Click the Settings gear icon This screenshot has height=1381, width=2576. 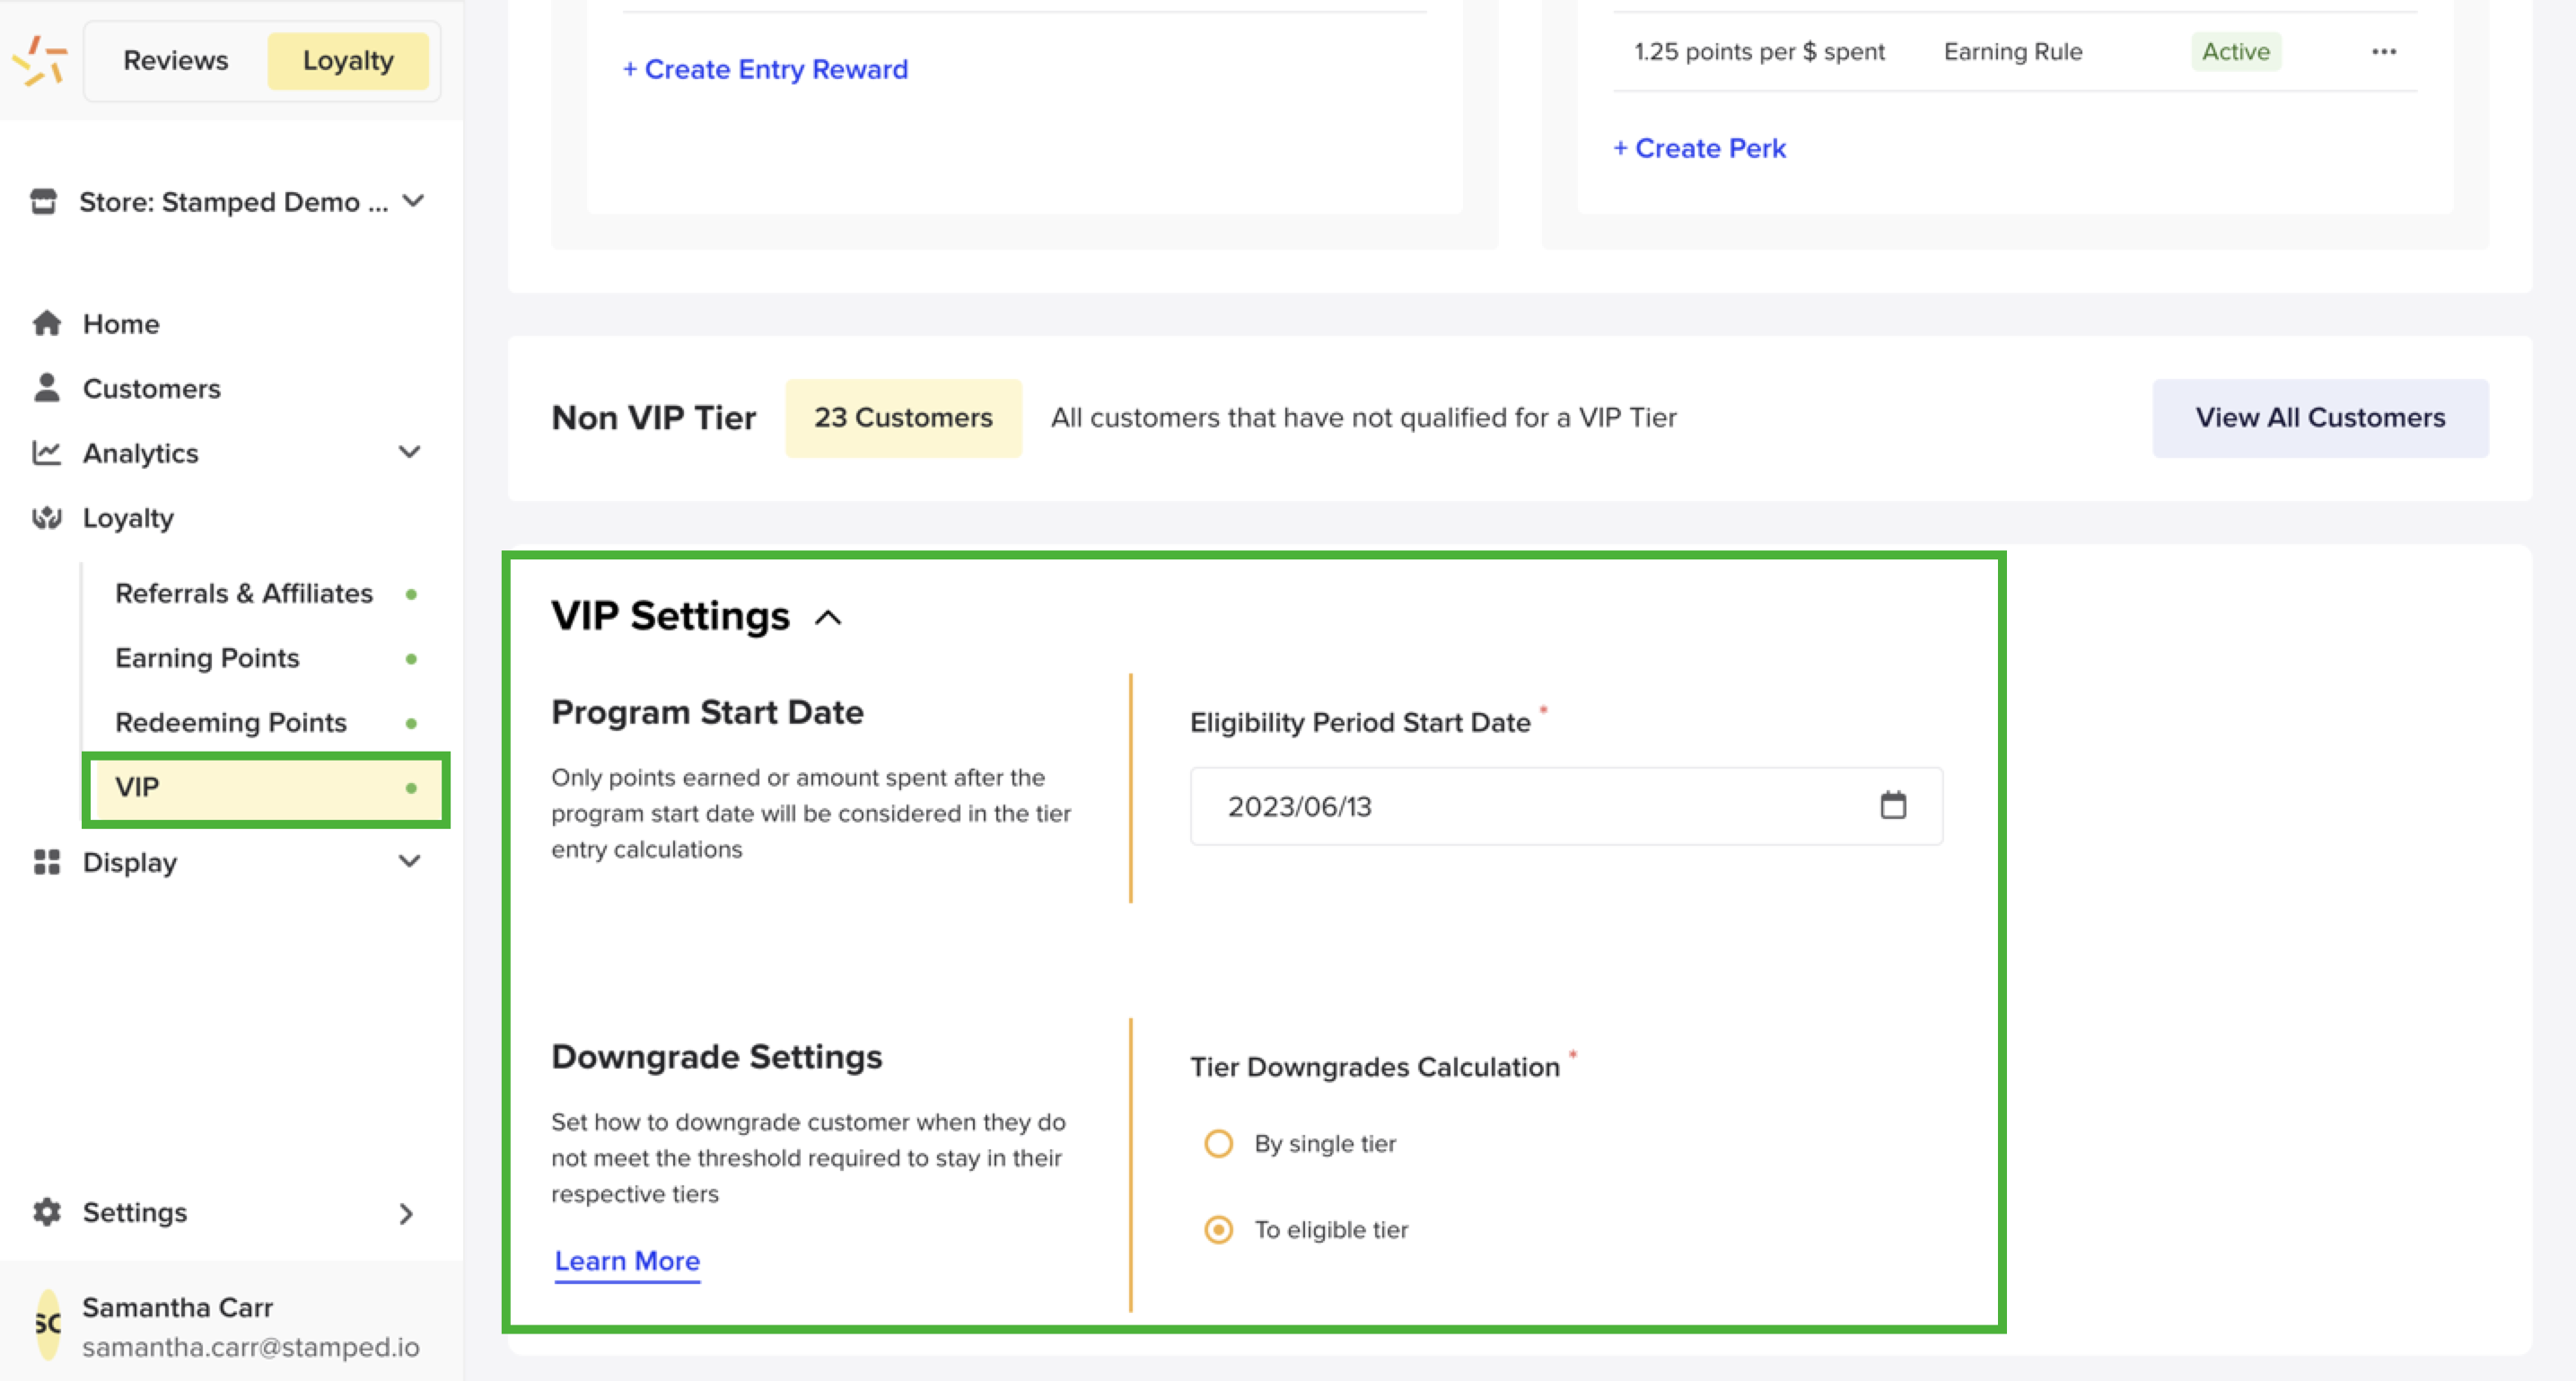[x=47, y=1212]
